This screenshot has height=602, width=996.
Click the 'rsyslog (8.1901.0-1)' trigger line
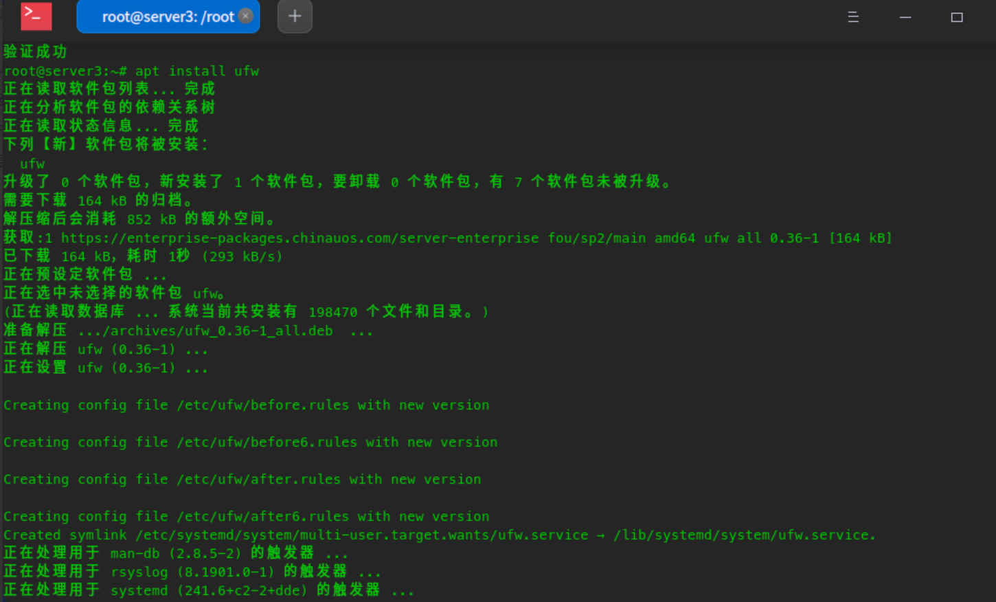point(192,571)
